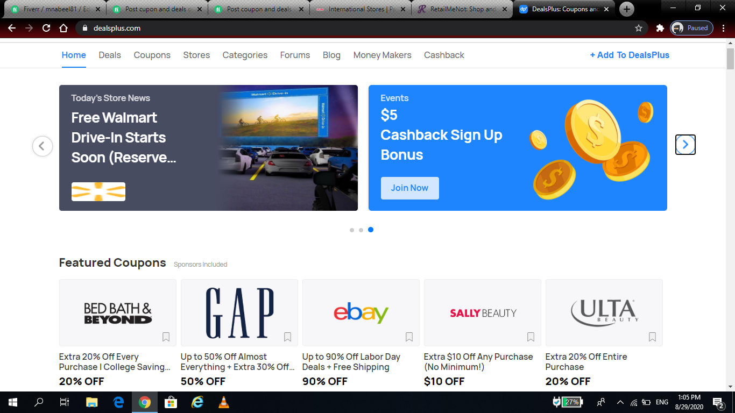Open a new browser tab
This screenshot has height=413, width=735.
tap(627, 9)
